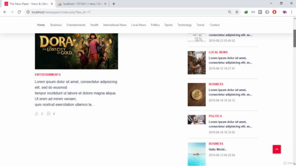Open the Home menu item
This screenshot has width=296, height=166.
pyautogui.click(x=41, y=25)
